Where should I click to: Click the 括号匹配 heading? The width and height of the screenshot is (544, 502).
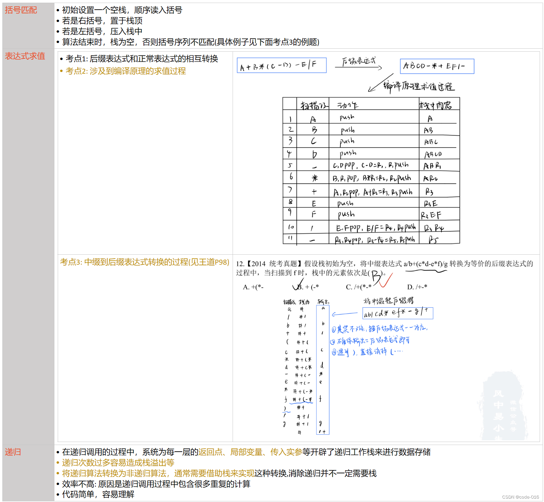click(x=21, y=10)
